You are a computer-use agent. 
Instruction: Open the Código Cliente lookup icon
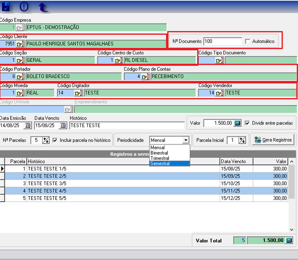tap(20, 44)
